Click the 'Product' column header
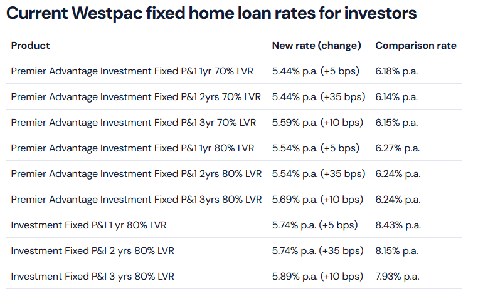The height and width of the screenshot is (296, 483). (30, 46)
